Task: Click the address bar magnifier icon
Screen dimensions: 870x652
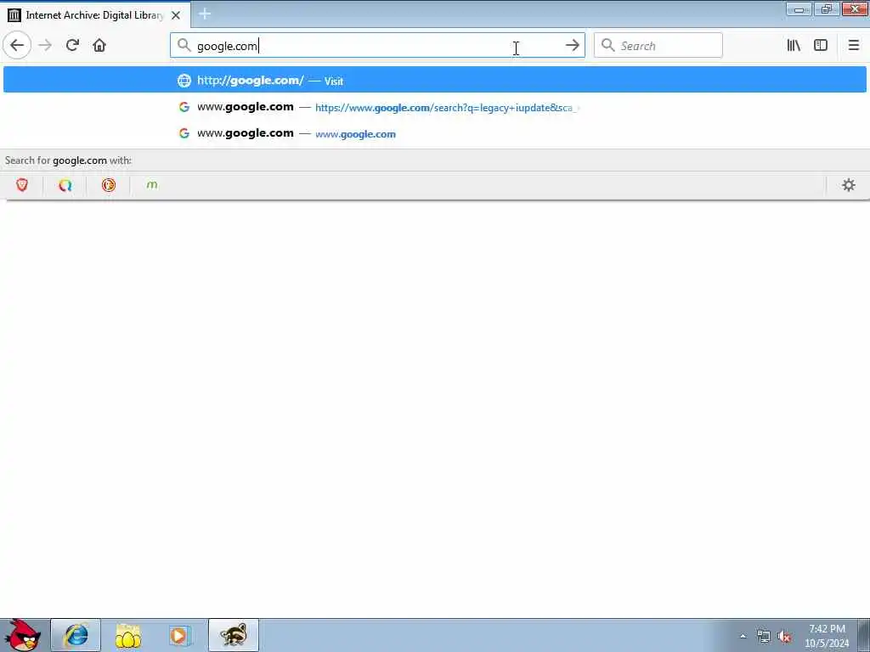Action: pyautogui.click(x=184, y=46)
